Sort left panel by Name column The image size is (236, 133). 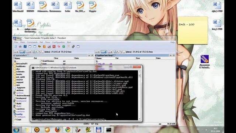point(23,58)
